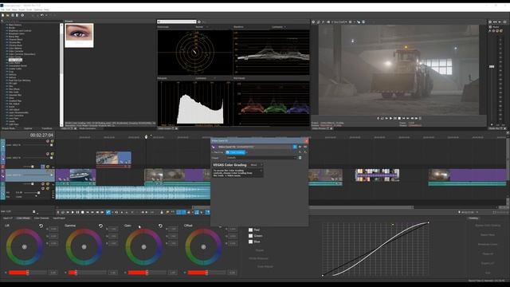Toggle Loop Playback in timeline transport
Screen dimensions: 510x287
pos(63,212)
